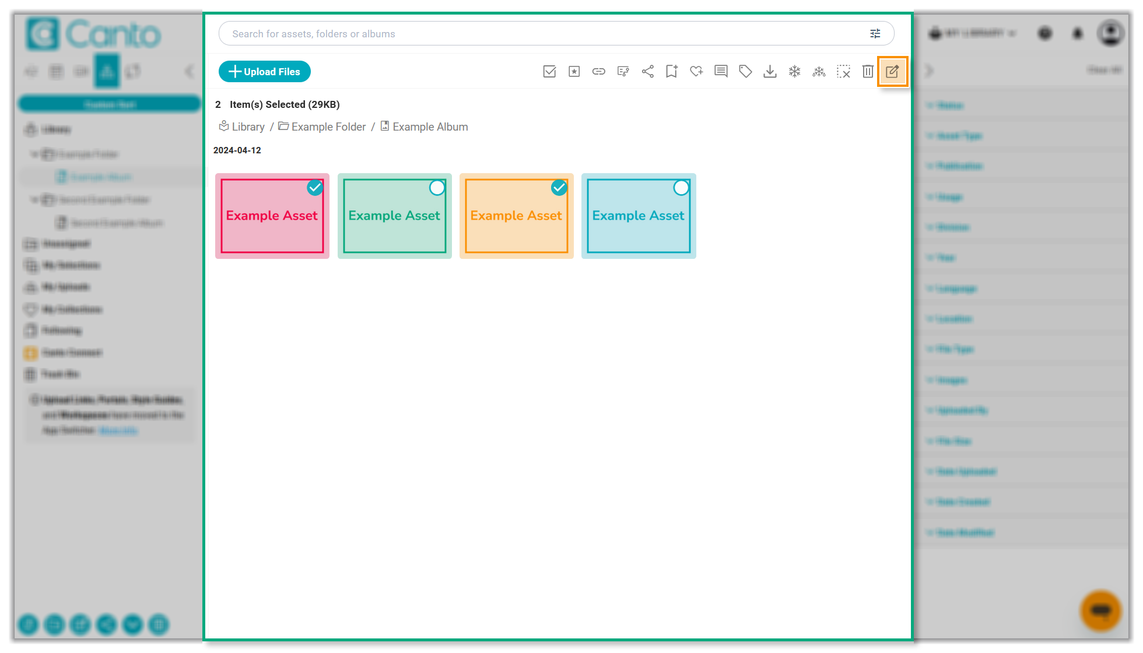Share the selected assets via share icon
The width and height of the screenshot is (1143, 653).
647,71
